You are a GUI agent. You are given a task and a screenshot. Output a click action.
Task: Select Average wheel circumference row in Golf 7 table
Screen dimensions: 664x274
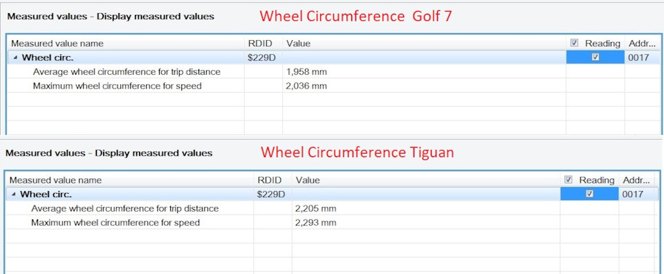coord(333,72)
